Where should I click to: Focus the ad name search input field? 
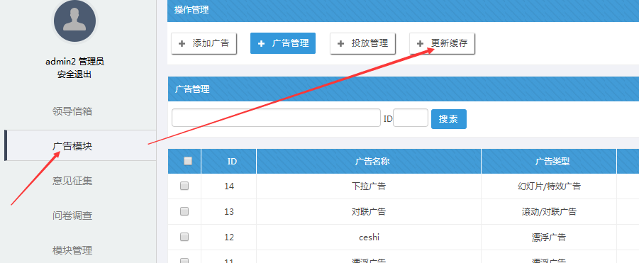click(277, 118)
